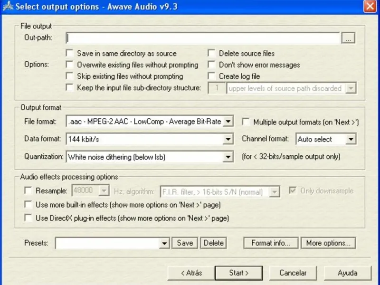Open the F.I.R. filter algorithm dropdown
The image size is (380, 285).
pos(275,192)
